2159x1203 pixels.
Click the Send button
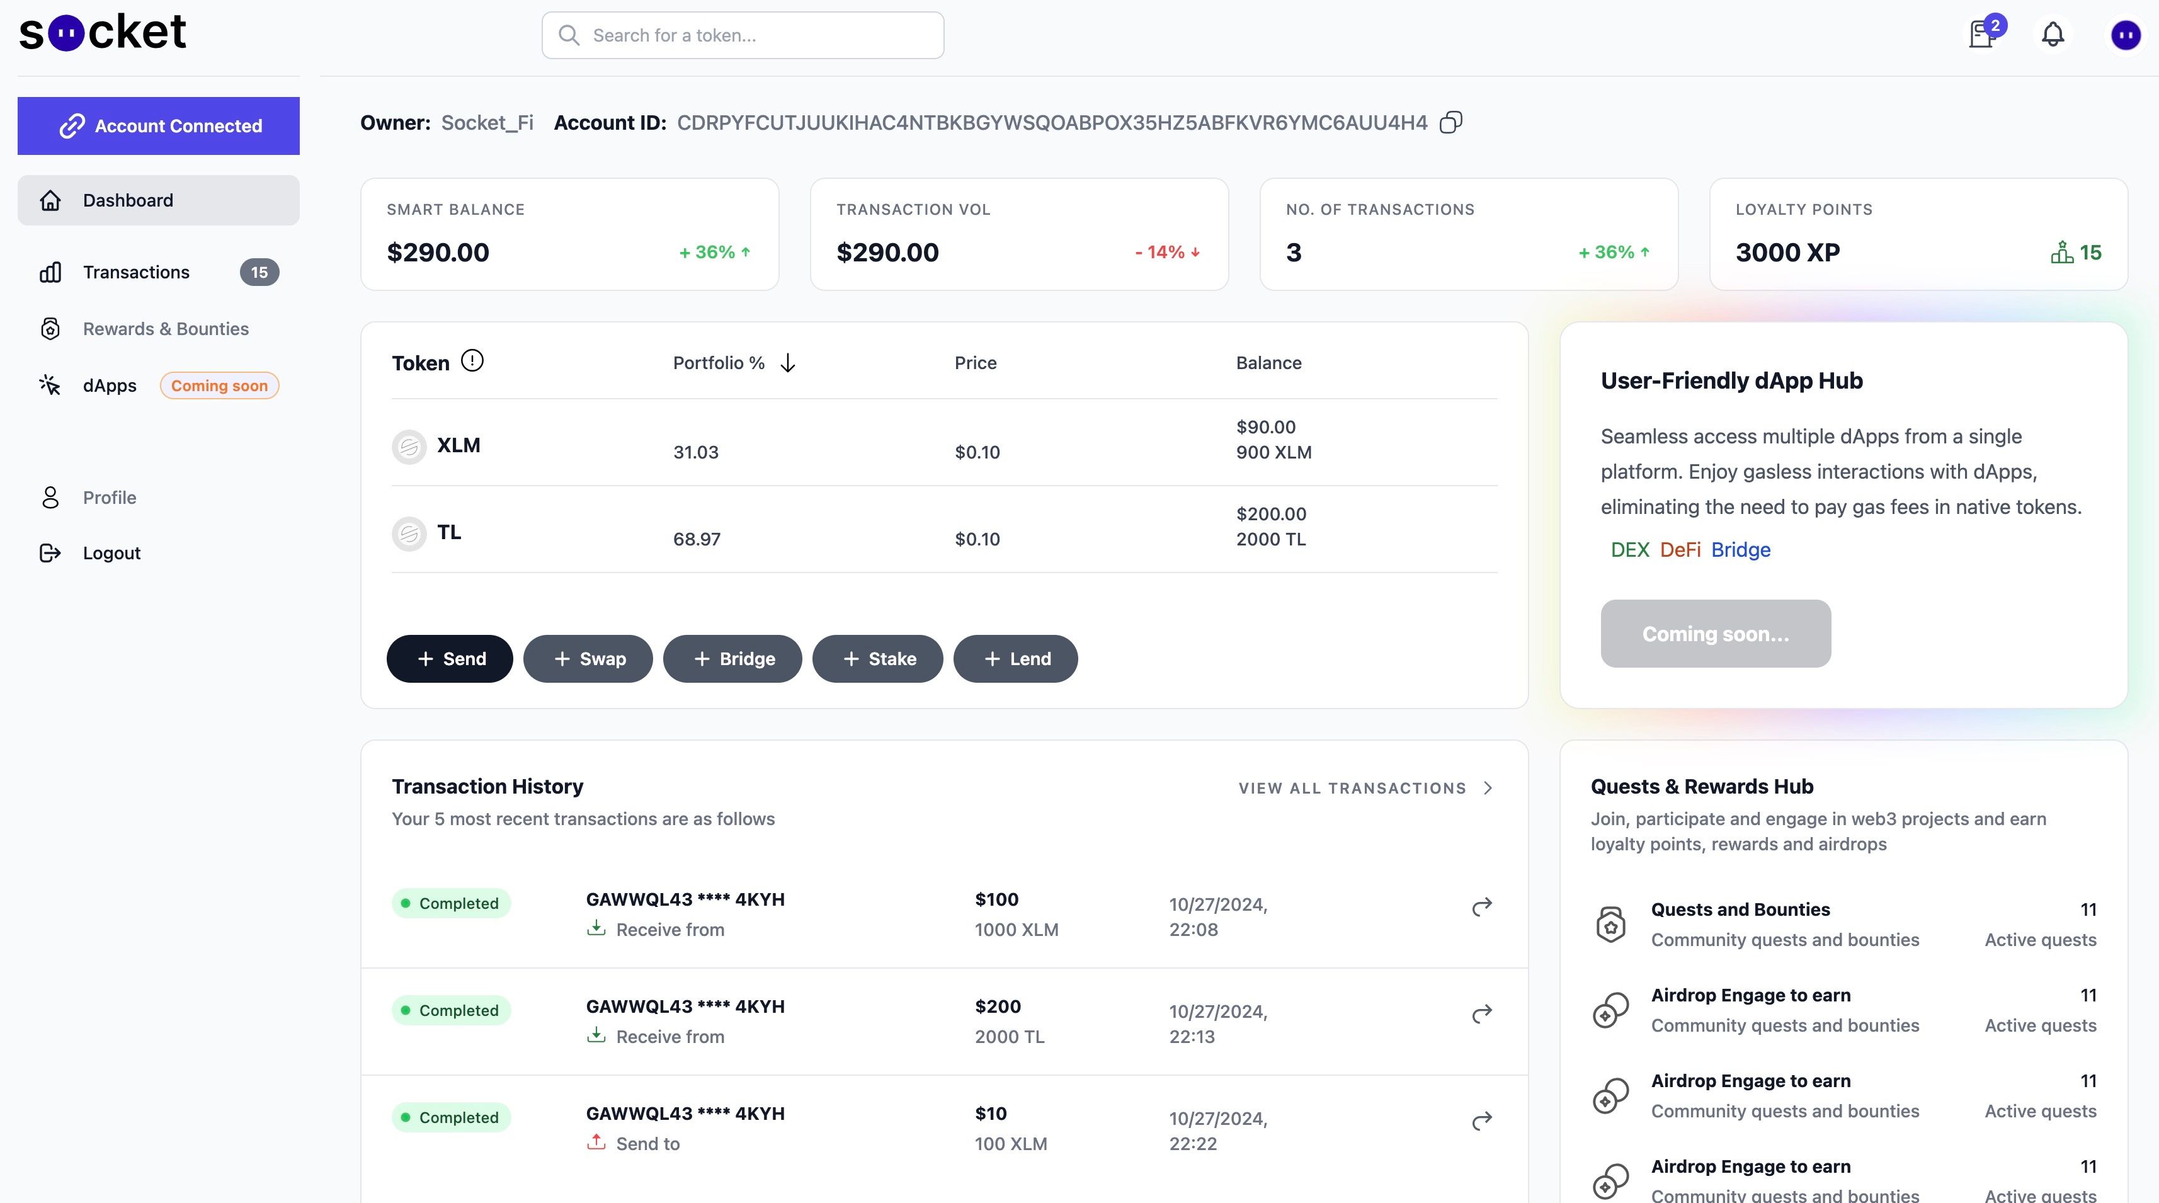pos(449,659)
